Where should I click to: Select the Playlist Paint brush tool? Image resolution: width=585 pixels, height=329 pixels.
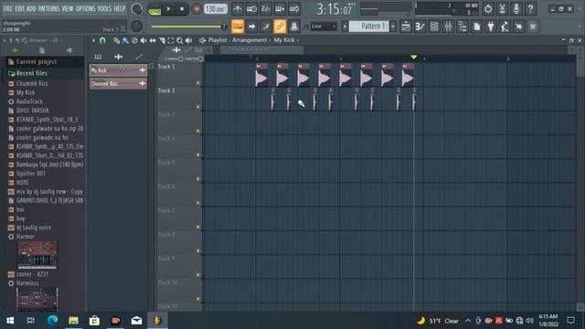(125, 40)
